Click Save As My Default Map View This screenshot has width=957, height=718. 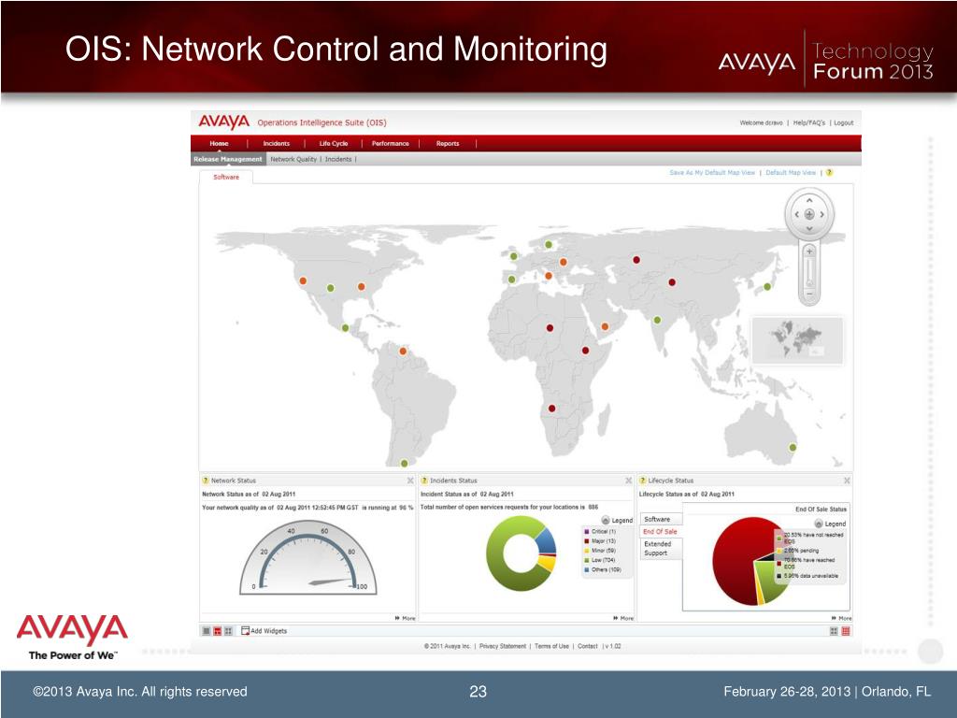712,173
